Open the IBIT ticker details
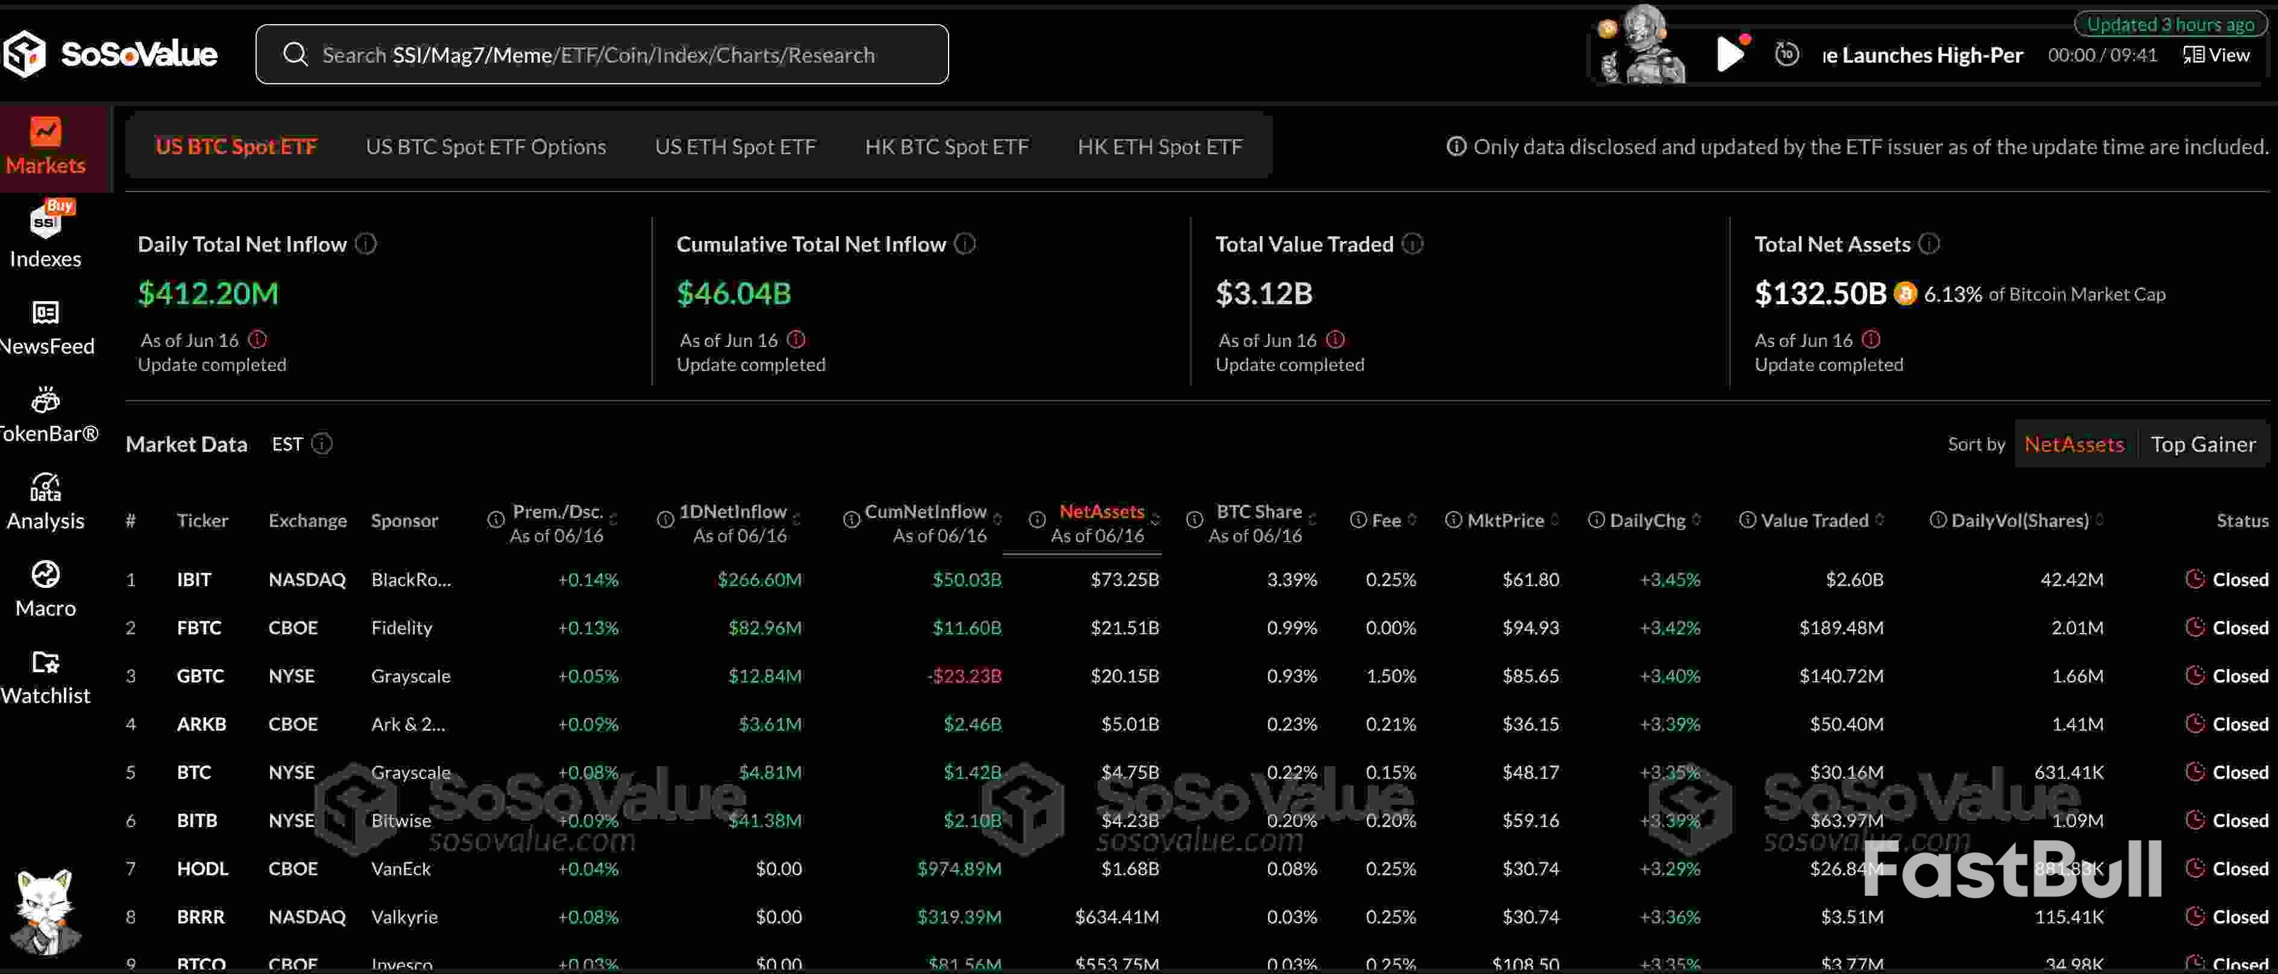Viewport: 2278px width, 974px height. (x=195, y=579)
